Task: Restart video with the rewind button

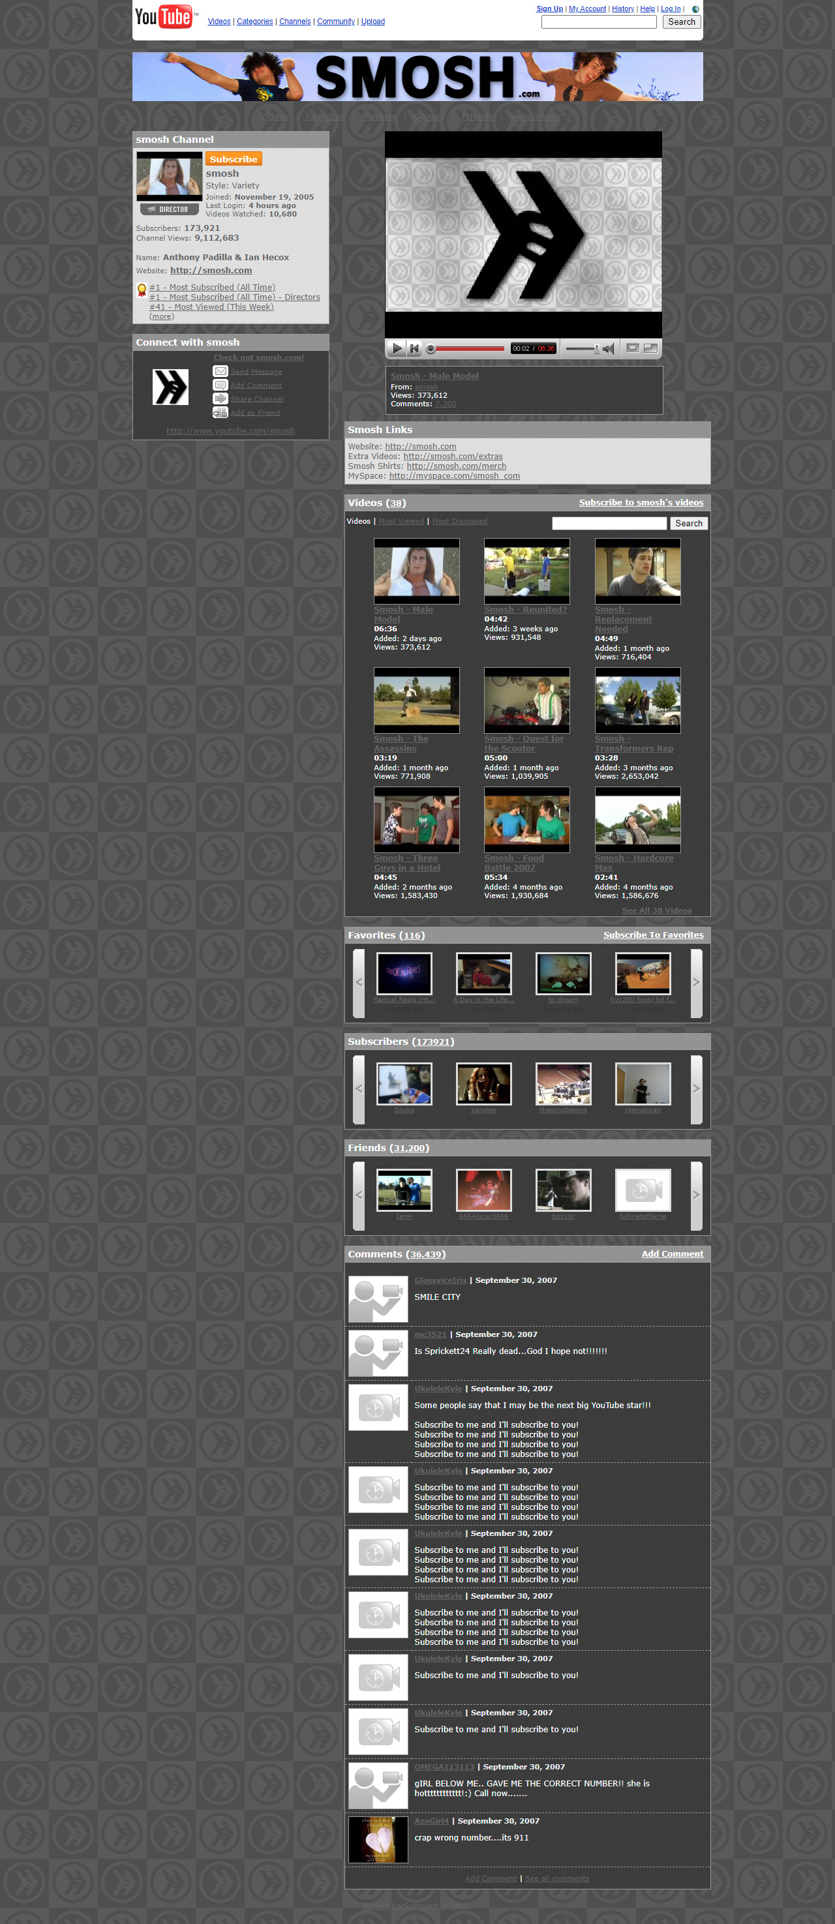Action: click(414, 348)
